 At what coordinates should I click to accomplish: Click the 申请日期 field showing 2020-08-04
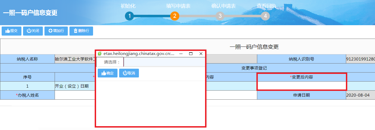(360, 95)
